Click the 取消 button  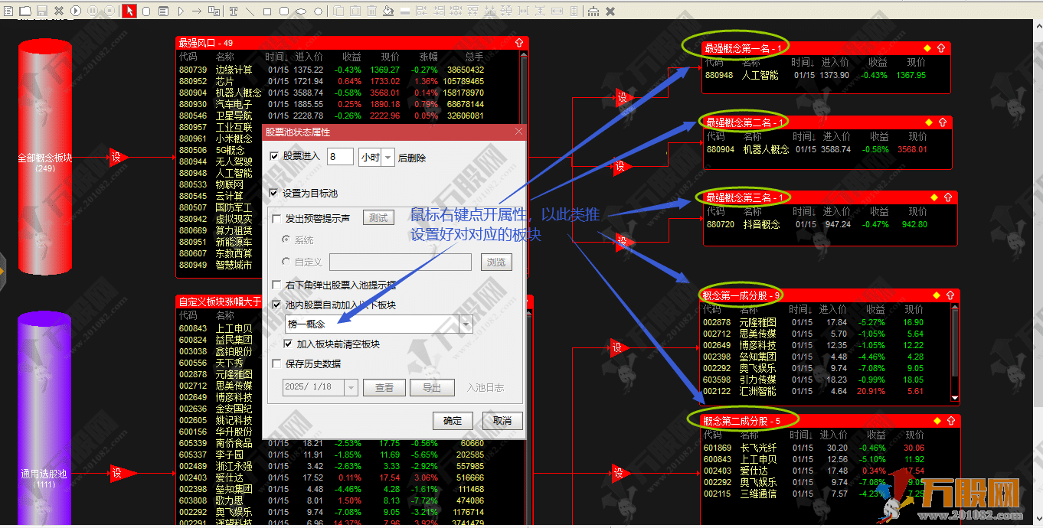[x=502, y=420]
